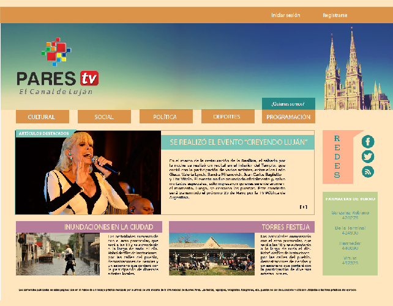Select the Social menu tab

pos(104,117)
